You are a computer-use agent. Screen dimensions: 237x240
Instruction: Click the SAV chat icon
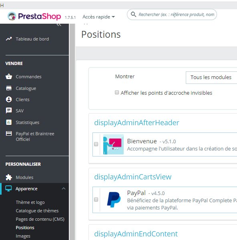click(x=9, y=110)
